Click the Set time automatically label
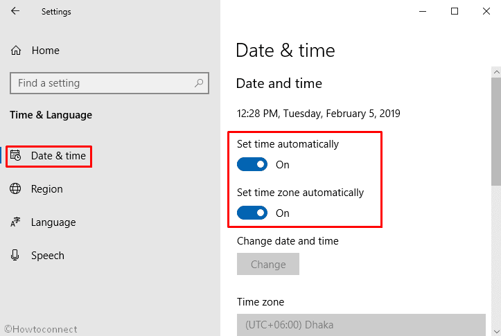This screenshot has height=336, width=501. 288,144
